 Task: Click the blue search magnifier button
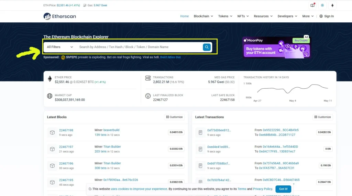pos(207,47)
